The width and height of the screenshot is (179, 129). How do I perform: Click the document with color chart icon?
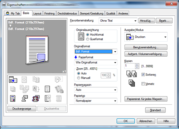13,98
